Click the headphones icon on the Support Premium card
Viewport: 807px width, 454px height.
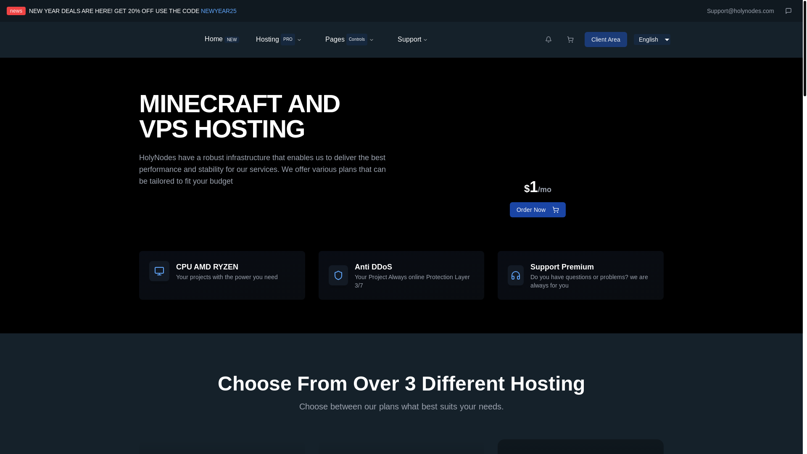[x=516, y=275]
